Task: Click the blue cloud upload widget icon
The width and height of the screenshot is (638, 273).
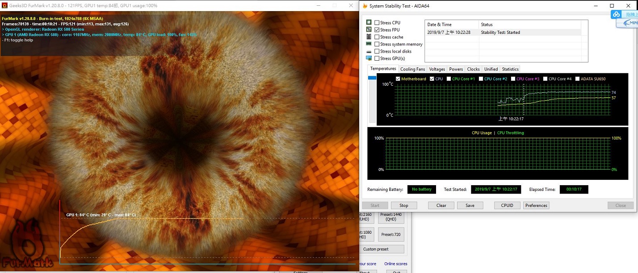Action: [x=616, y=14]
